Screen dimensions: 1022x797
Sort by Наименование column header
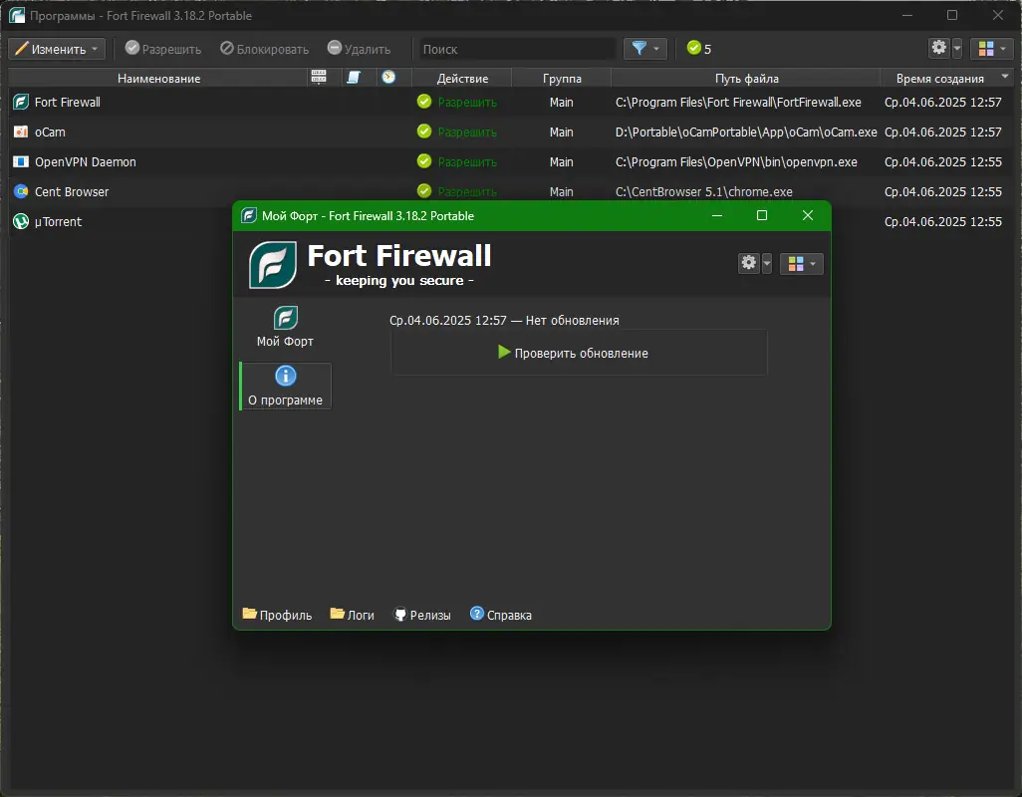tap(158, 78)
